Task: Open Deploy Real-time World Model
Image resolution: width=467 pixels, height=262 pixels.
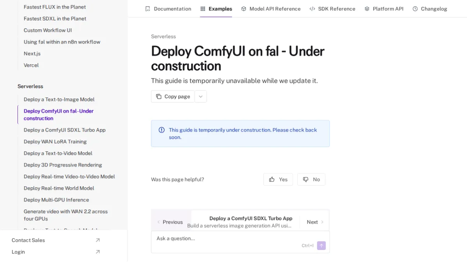Action: pyautogui.click(x=59, y=188)
